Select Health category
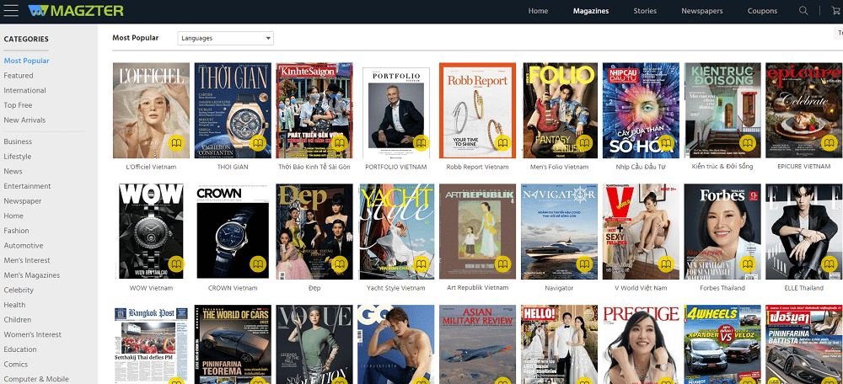 pos(14,305)
